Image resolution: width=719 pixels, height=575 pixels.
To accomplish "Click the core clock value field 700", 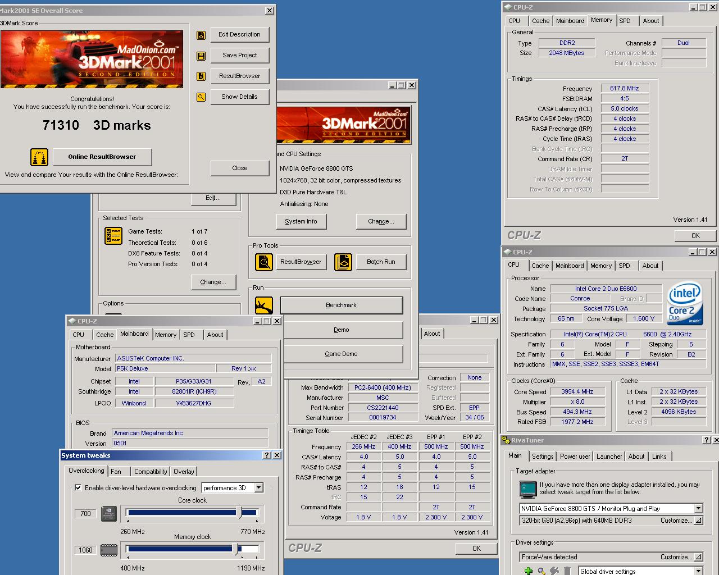I will pos(85,513).
